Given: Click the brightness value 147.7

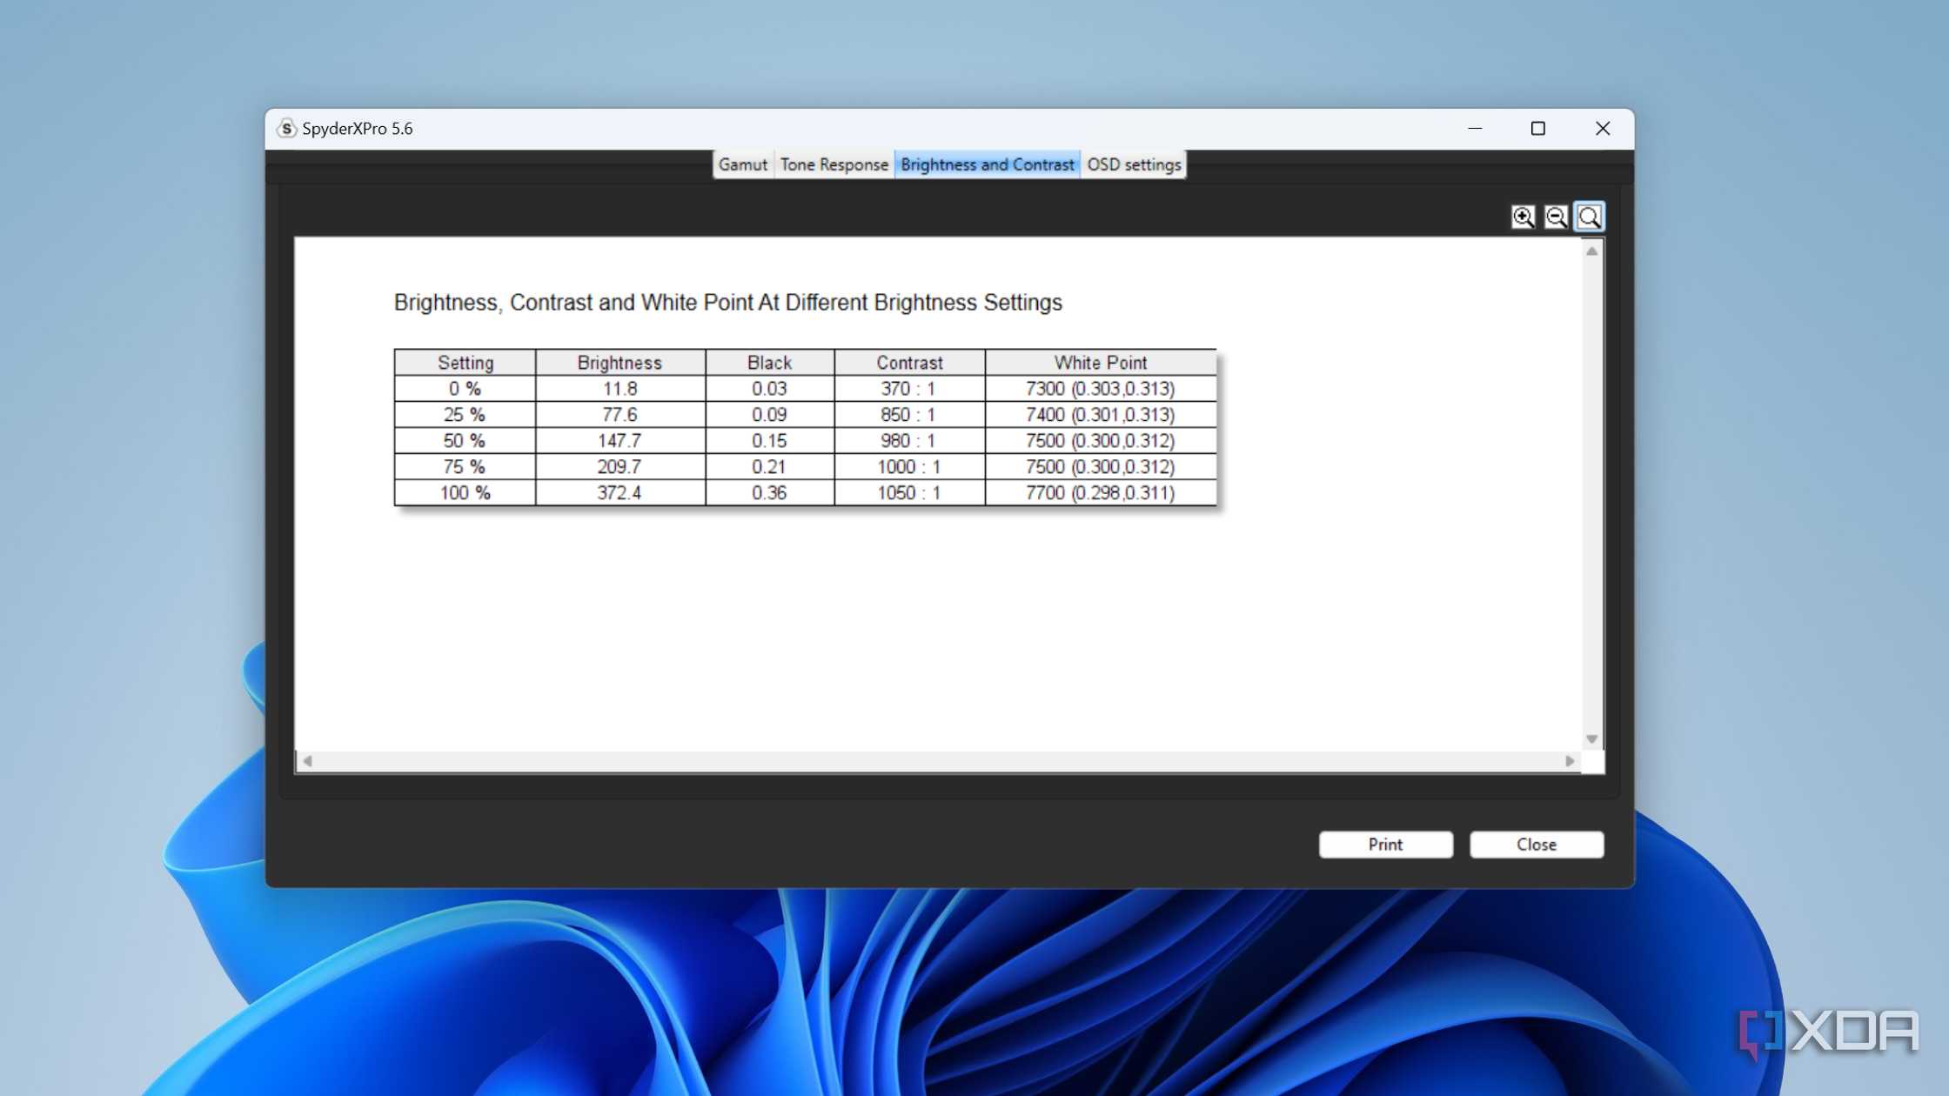Looking at the screenshot, I should click(620, 441).
